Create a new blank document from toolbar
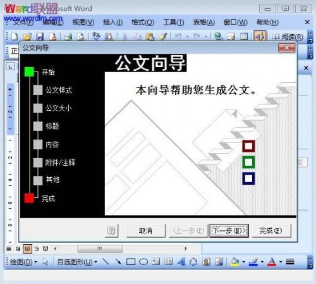This screenshot has height=284, width=316. (x=15, y=37)
